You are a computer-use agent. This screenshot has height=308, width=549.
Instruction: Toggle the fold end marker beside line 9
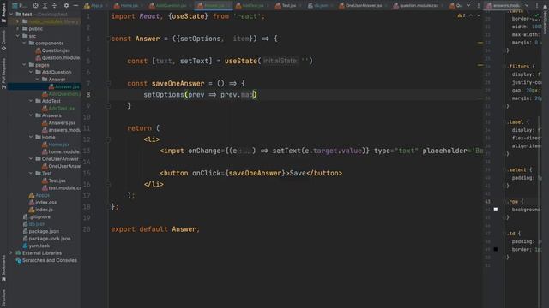click(x=108, y=106)
